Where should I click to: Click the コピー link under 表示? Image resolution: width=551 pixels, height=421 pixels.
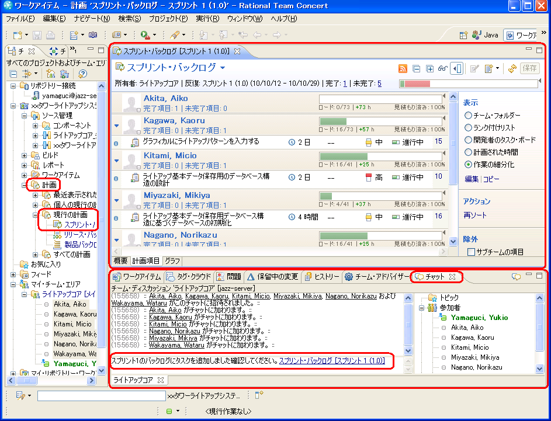click(491, 179)
